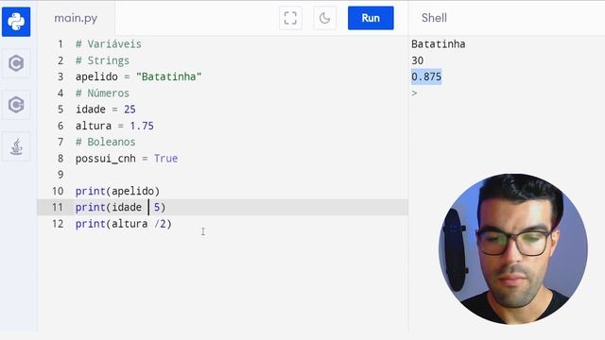The image size is (605, 340).
Task: Toggle fullscreen editor mode
Action: tap(290, 18)
